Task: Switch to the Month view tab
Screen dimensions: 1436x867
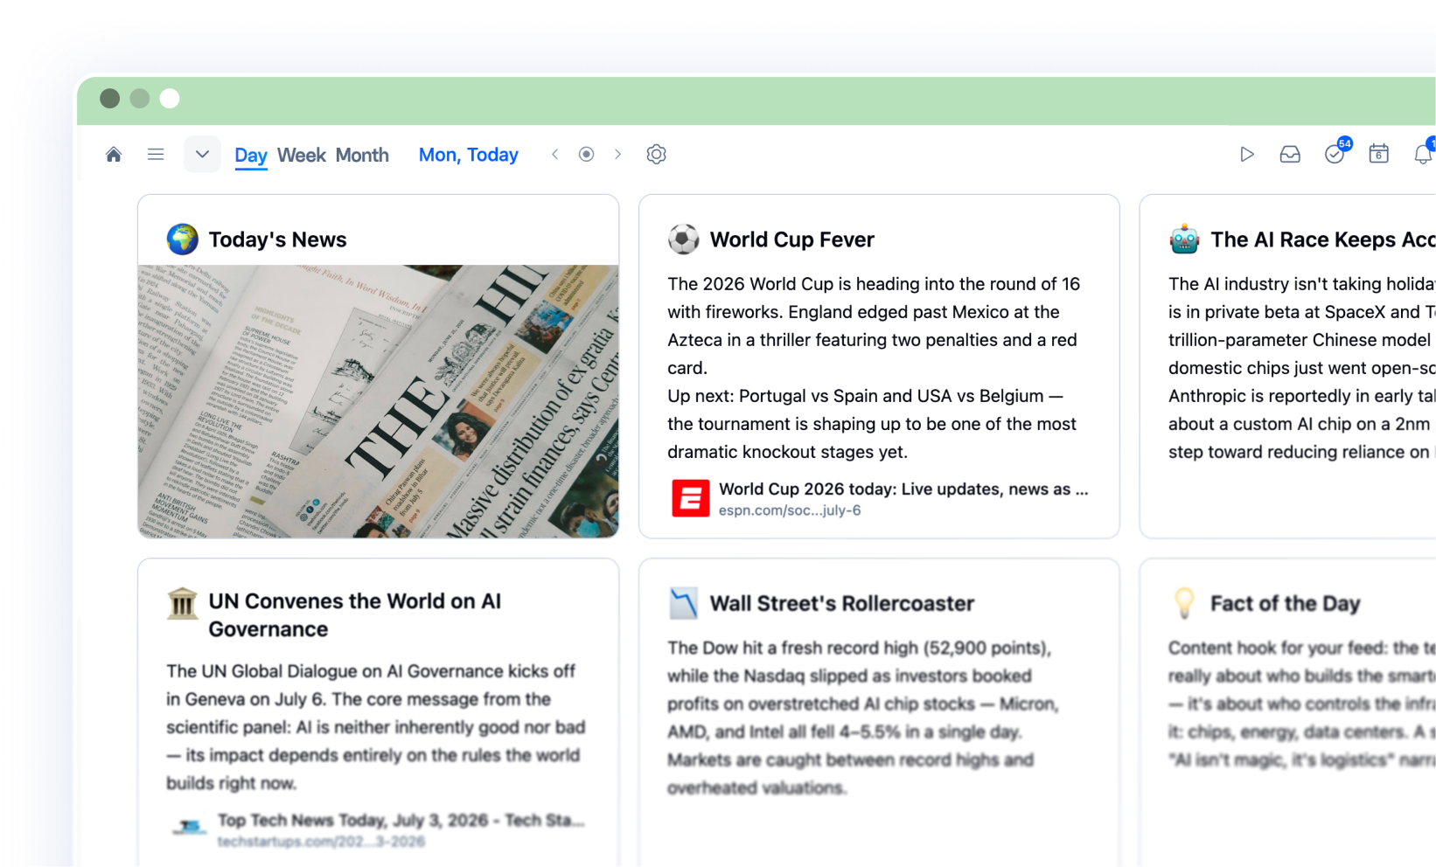Action: pyautogui.click(x=362, y=156)
